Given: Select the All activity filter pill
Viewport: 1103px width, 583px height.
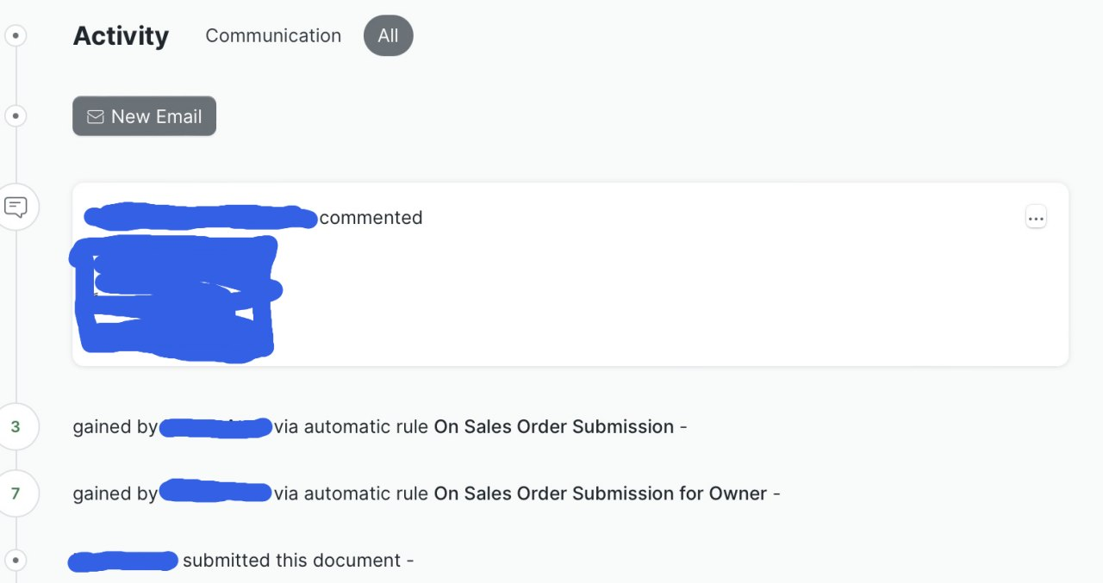Looking at the screenshot, I should tap(388, 35).
